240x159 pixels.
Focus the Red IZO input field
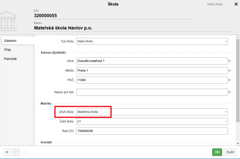pyautogui.click(x=152, y=131)
